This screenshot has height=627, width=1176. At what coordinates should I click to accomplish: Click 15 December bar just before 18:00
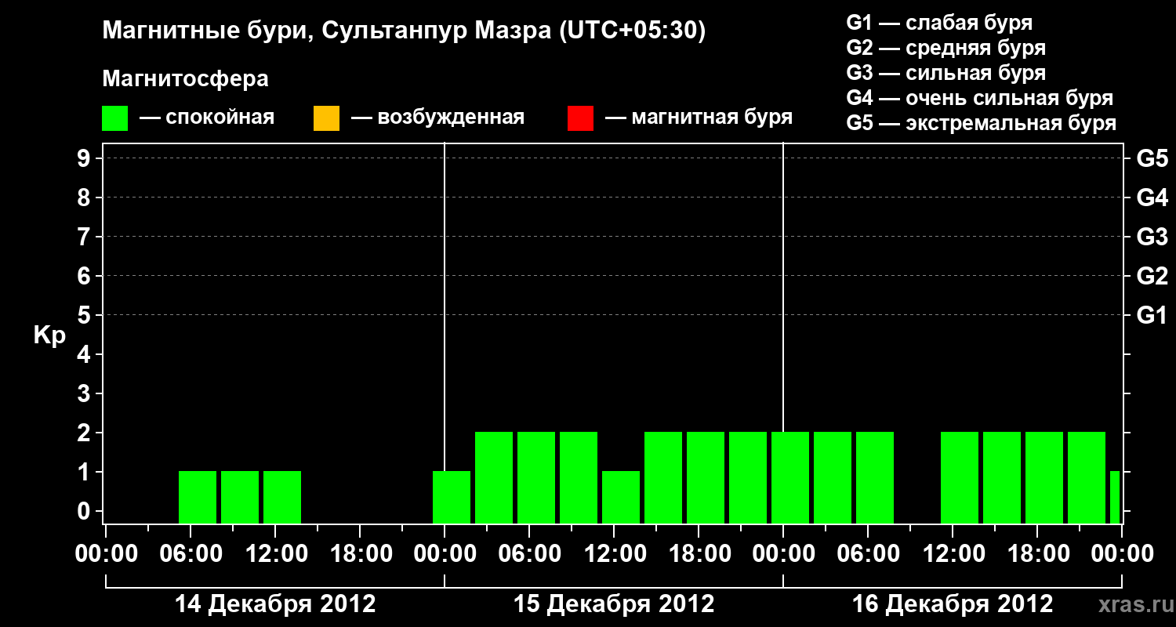click(x=663, y=477)
